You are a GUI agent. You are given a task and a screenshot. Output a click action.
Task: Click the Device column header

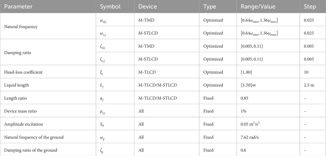pos(148,7)
